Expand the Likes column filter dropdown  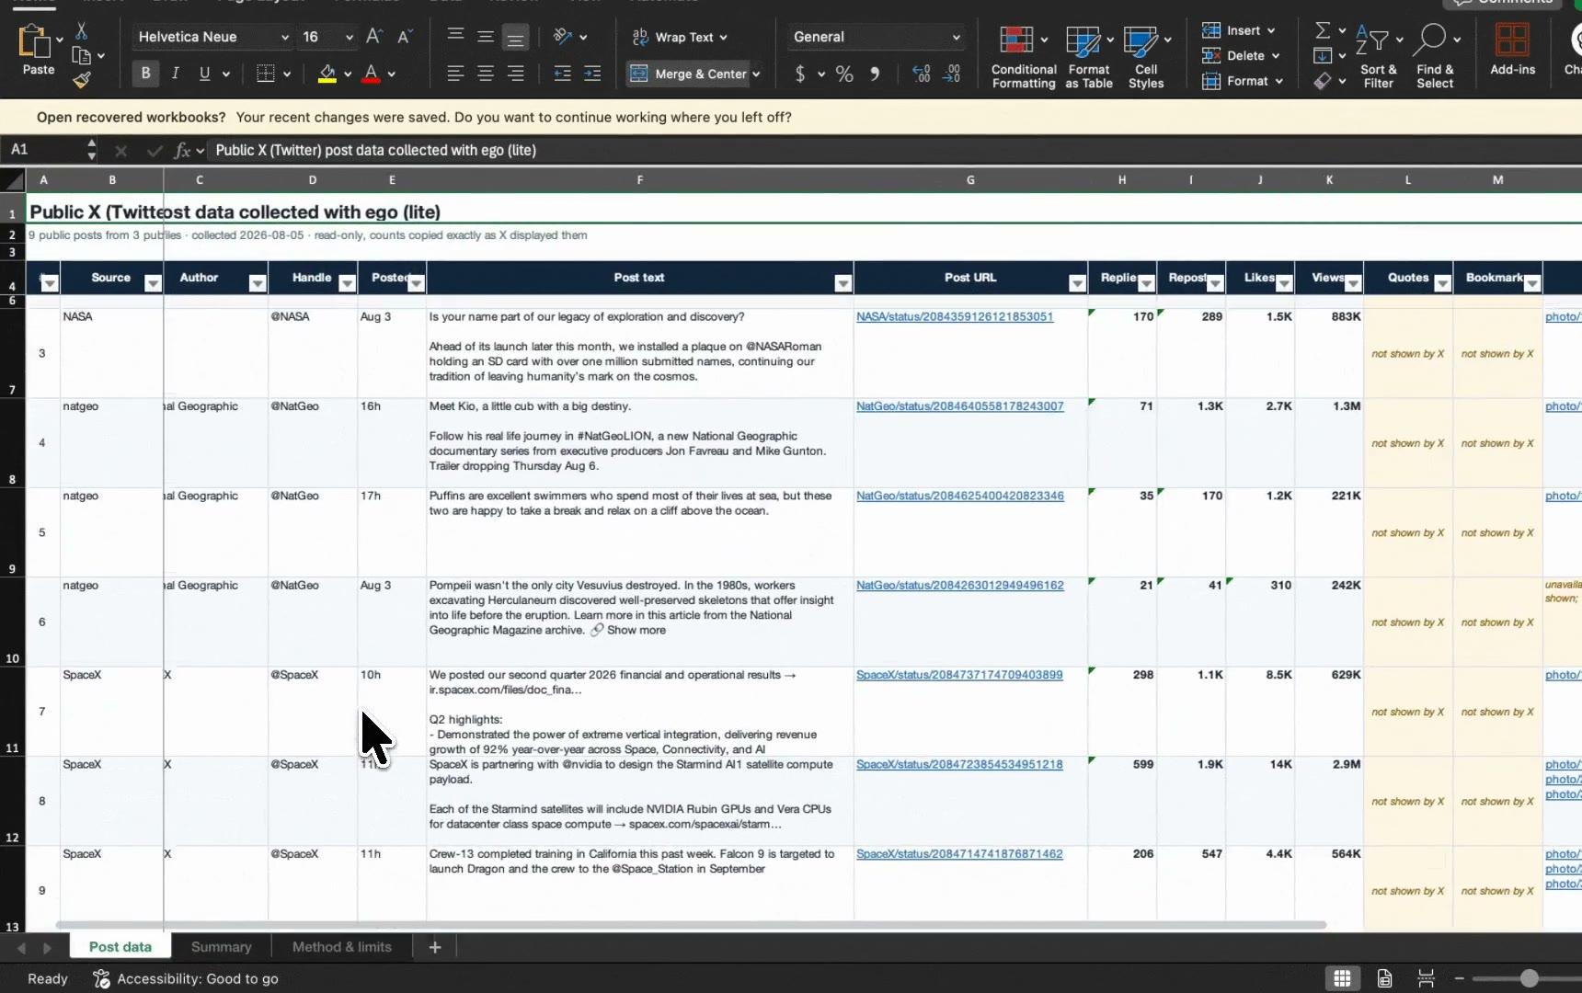tap(1284, 284)
